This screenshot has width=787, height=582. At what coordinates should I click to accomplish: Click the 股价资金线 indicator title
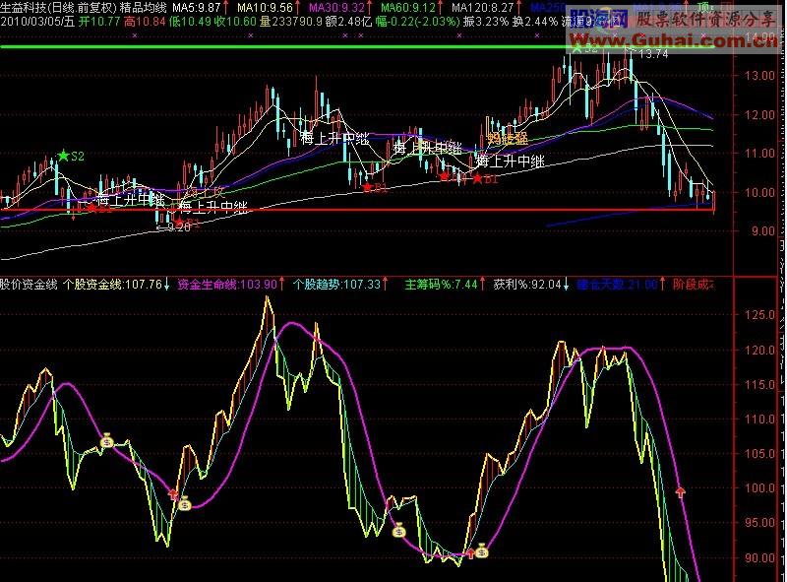(29, 285)
